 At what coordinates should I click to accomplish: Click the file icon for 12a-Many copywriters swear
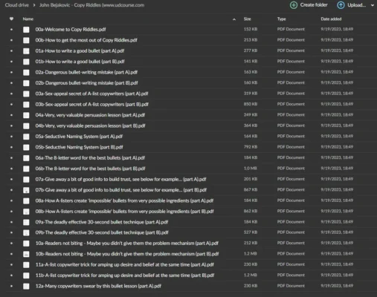[x=26, y=287]
